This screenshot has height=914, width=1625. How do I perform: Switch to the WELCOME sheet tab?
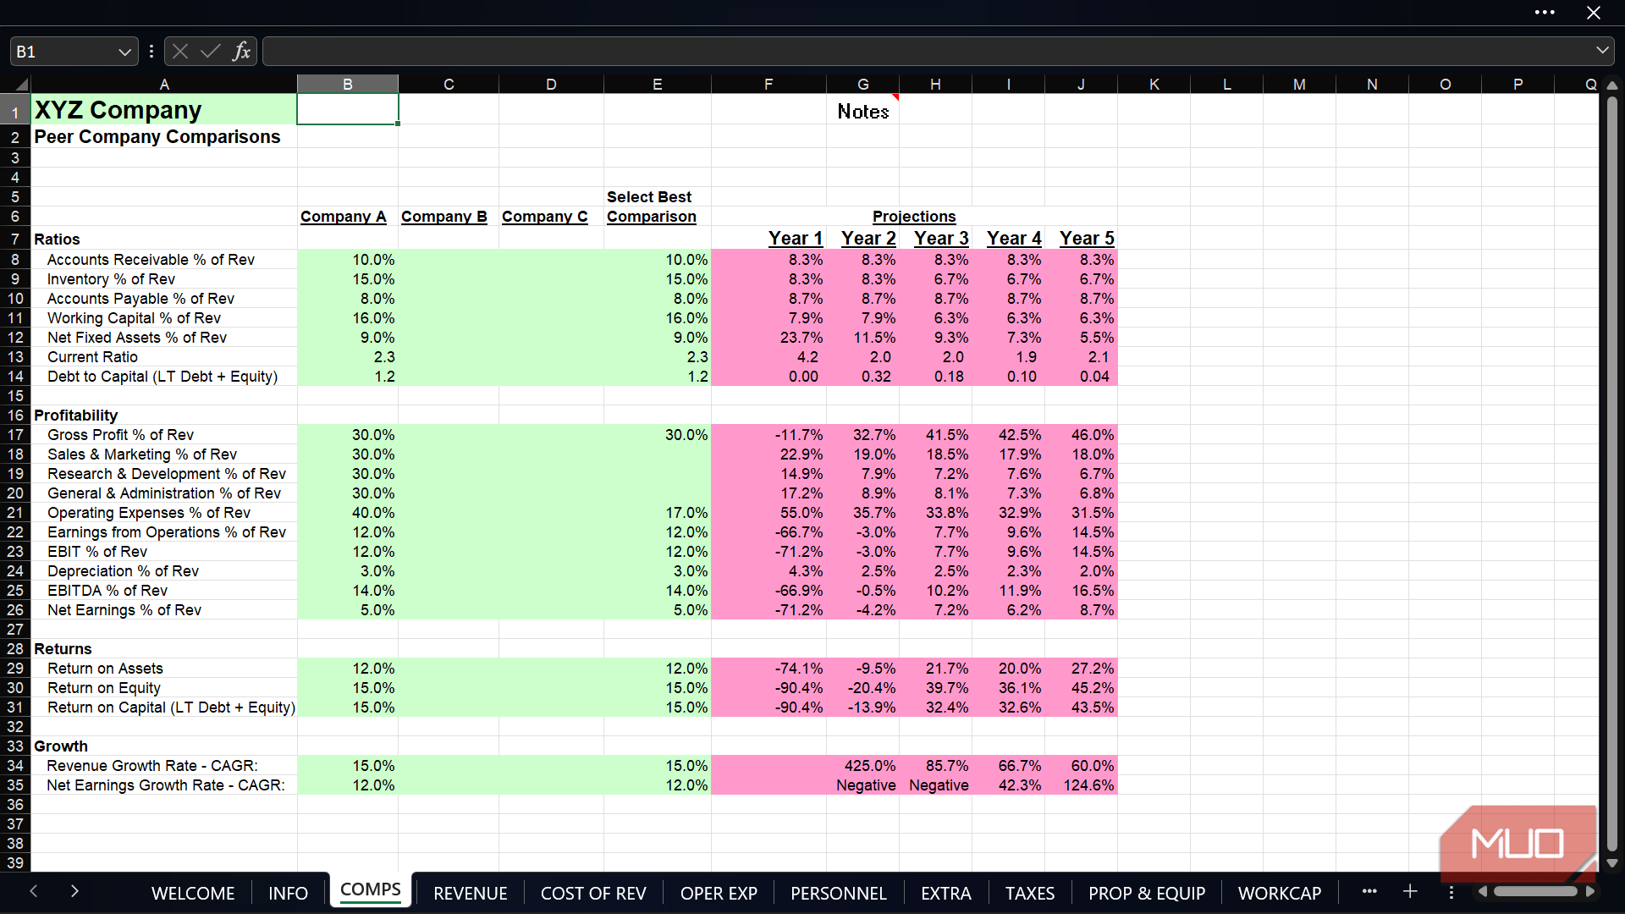(193, 893)
